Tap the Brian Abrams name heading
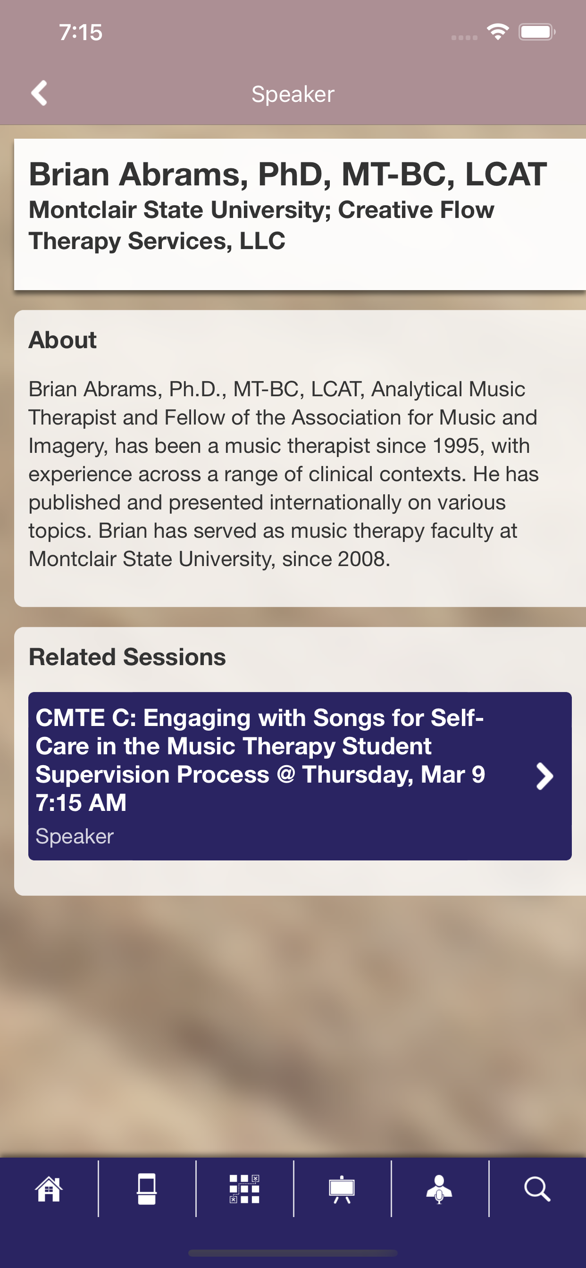 [288, 174]
